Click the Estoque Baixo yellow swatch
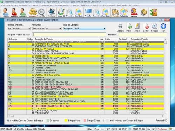The width and height of the screenshot is (175, 131). point(66,121)
